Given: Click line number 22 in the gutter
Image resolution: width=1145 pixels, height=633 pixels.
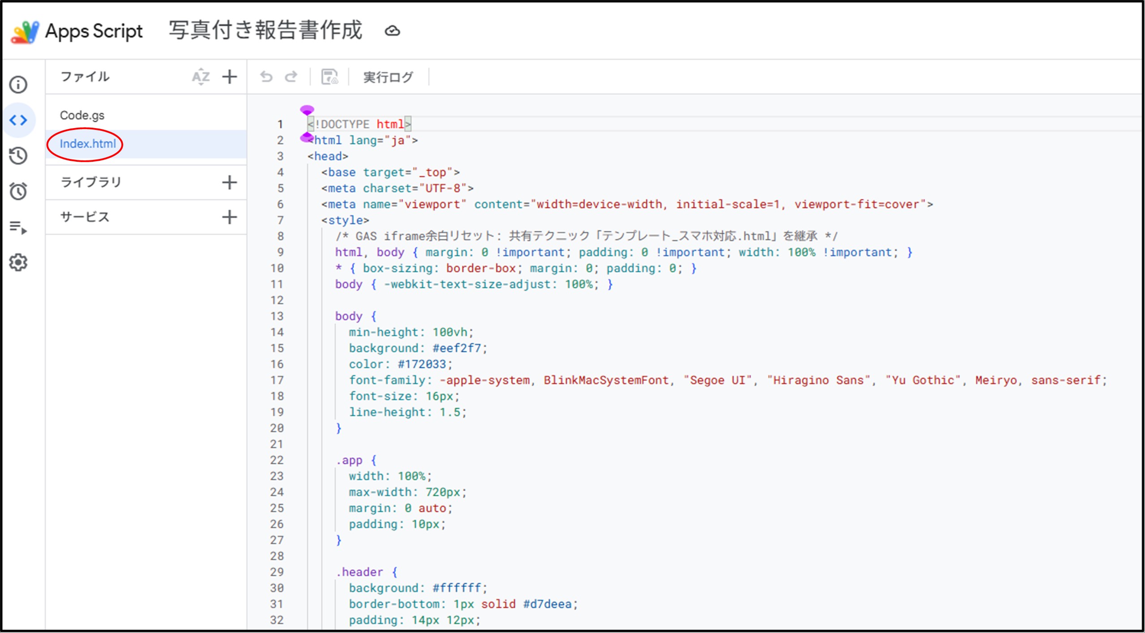Looking at the screenshot, I should coord(277,460).
